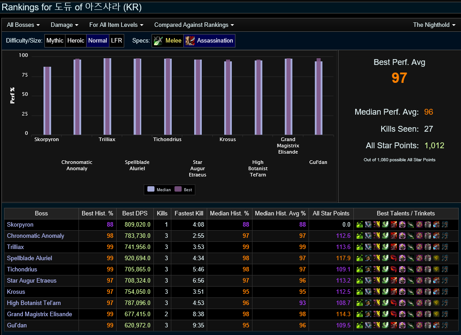Click yellow shadow talent icon in Chronomatic Anomaly row
461x335 pixels.
click(x=377, y=236)
